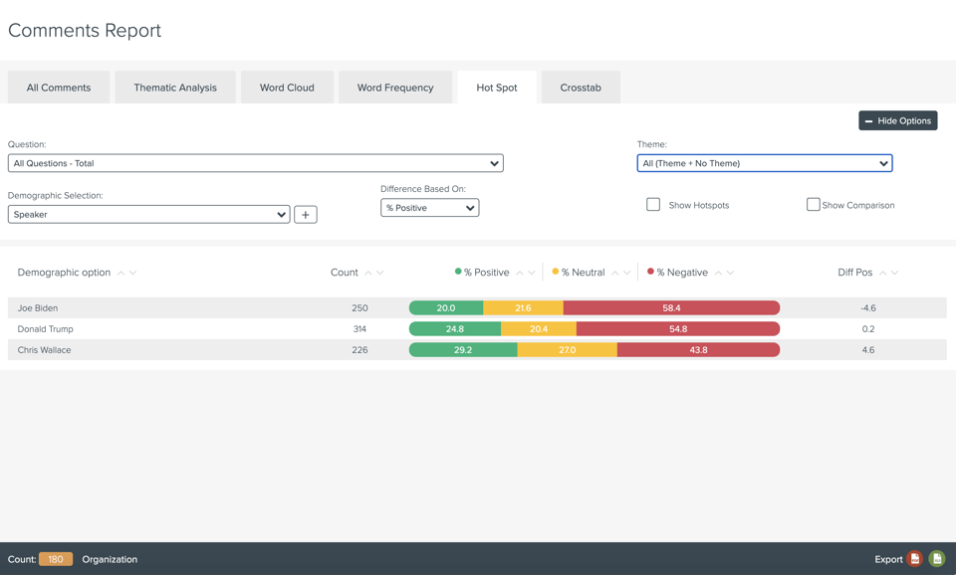The width and height of the screenshot is (956, 575).
Task: Sort Demographic option descending arrow
Action: point(132,273)
